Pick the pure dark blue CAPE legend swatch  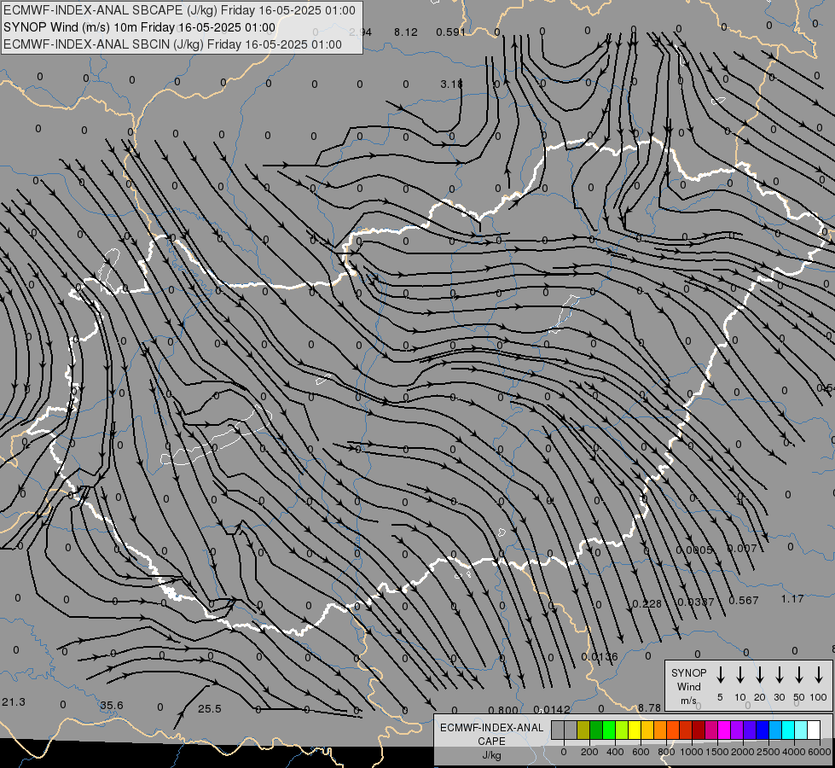[762, 730]
